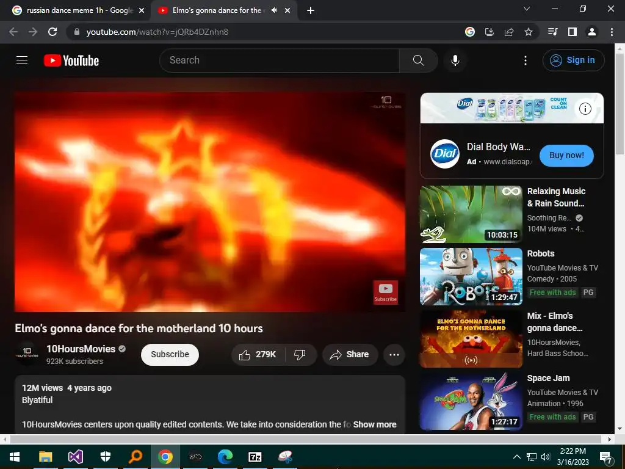Open the Robots movie thumbnail

tap(471, 277)
